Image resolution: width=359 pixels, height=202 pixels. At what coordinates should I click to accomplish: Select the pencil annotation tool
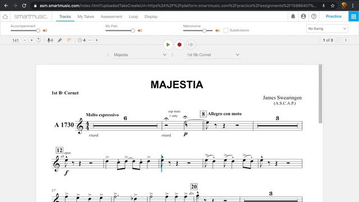click(59, 40)
